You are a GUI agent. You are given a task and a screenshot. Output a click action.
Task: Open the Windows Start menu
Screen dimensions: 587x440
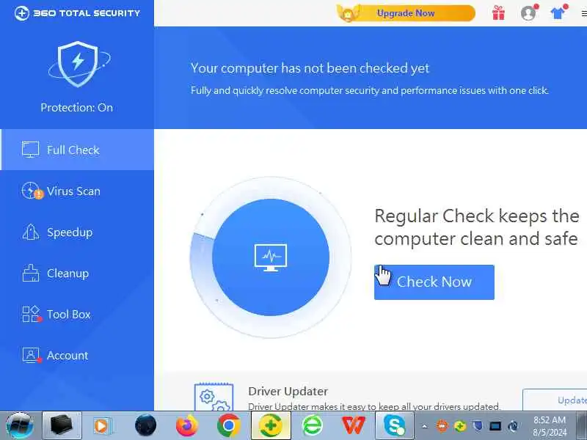(x=20, y=426)
